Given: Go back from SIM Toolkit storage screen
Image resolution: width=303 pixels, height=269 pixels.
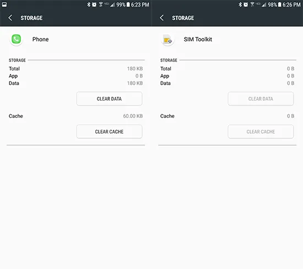Looking at the screenshot, I should point(162,18).
